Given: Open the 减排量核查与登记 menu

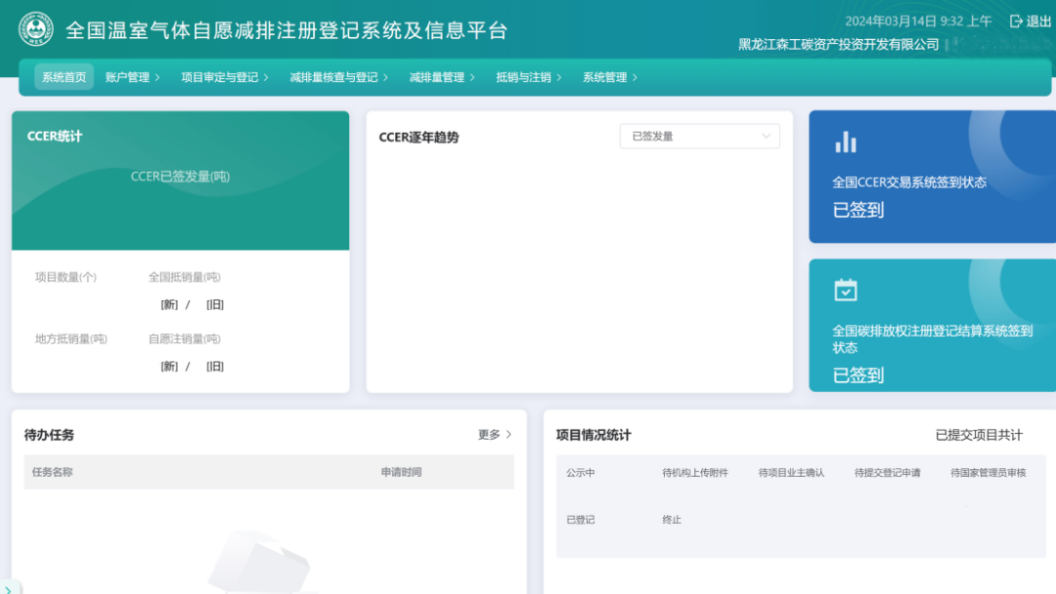Looking at the screenshot, I should click(x=333, y=77).
